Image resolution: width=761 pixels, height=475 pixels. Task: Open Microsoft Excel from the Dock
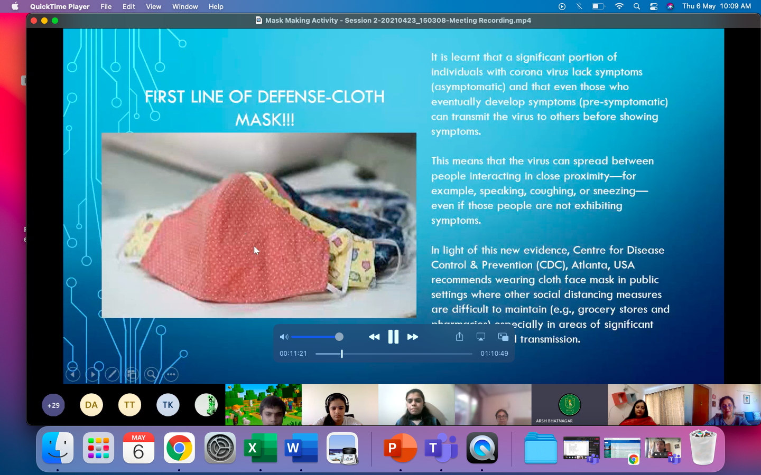pyautogui.click(x=261, y=448)
